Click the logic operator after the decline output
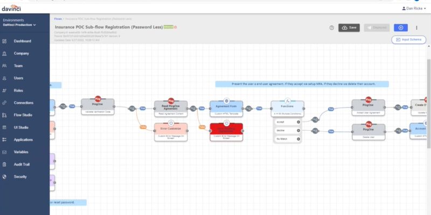 (x=315, y=131)
